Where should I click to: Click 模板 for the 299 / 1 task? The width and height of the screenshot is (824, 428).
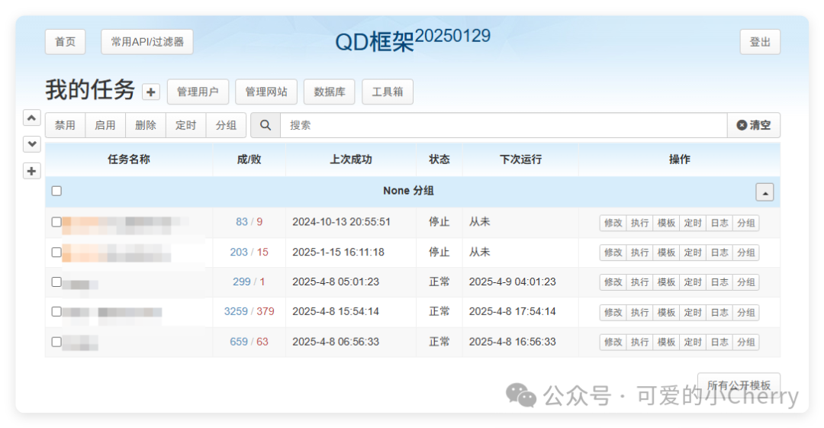666,282
